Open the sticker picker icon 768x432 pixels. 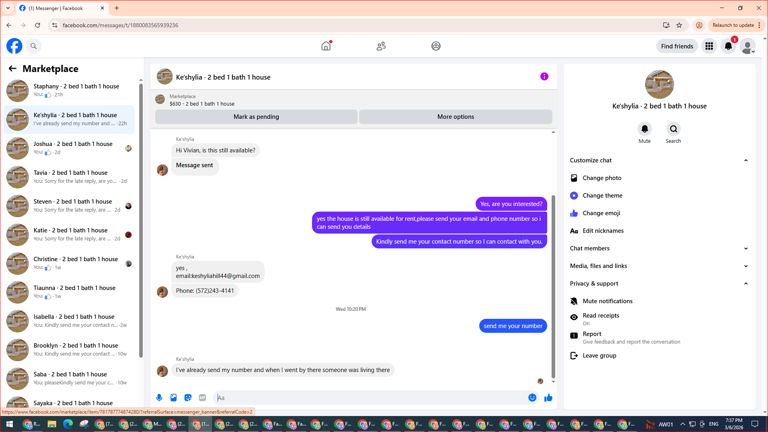click(188, 398)
